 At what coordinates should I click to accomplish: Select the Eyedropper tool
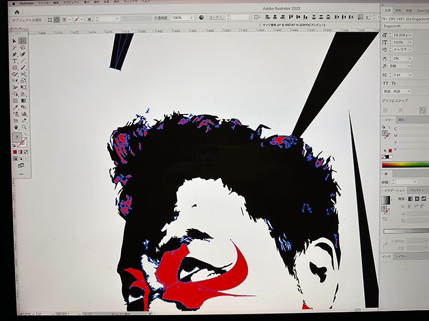point(16,108)
